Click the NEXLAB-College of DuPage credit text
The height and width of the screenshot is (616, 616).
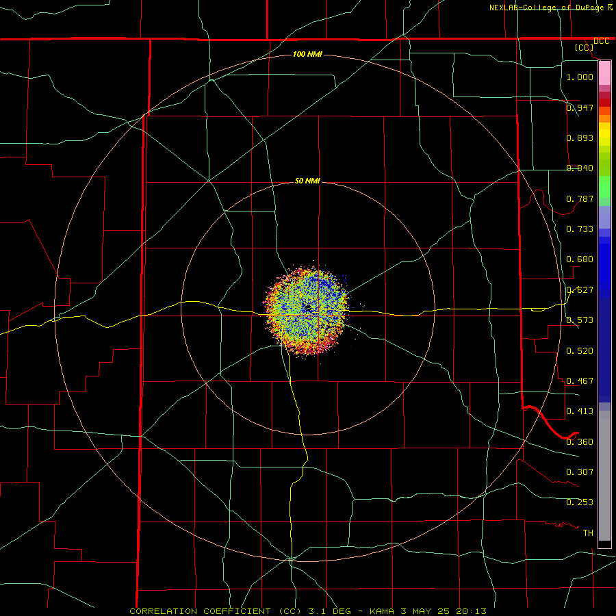[546, 8]
